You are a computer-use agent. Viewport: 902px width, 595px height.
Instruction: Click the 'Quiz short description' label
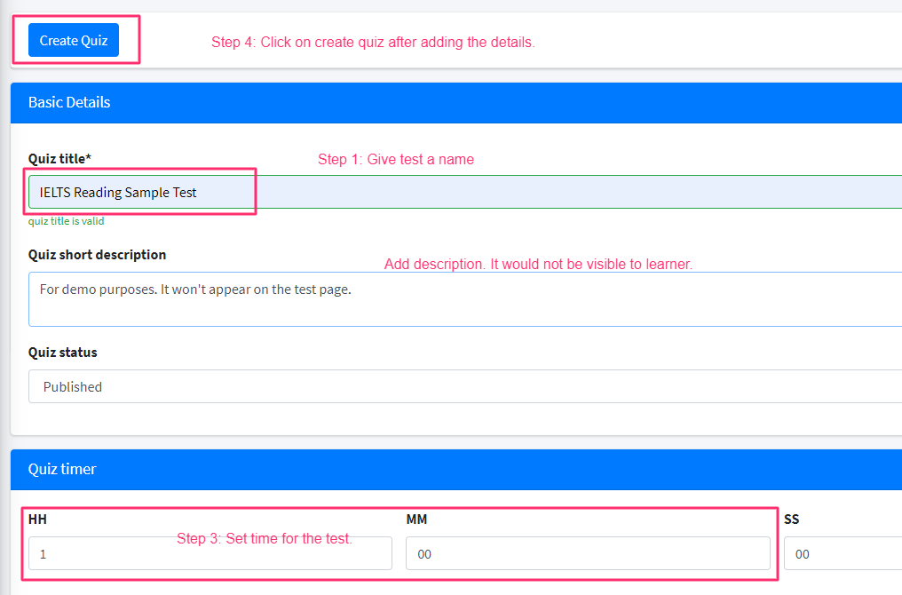coord(98,255)
